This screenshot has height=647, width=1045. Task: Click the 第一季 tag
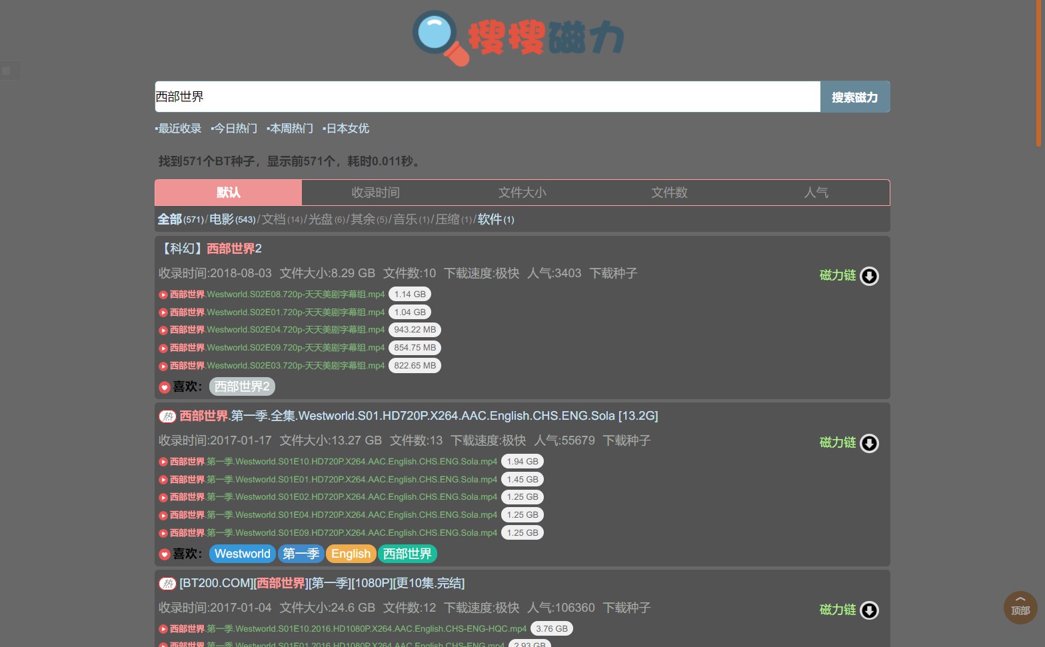301,554
